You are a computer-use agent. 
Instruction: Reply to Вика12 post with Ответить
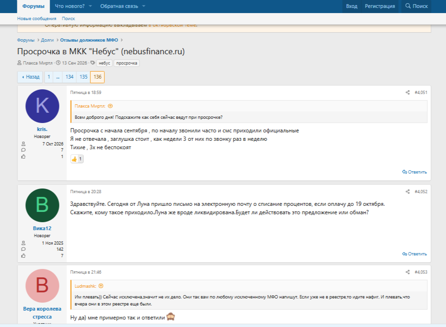coord(415,254)
